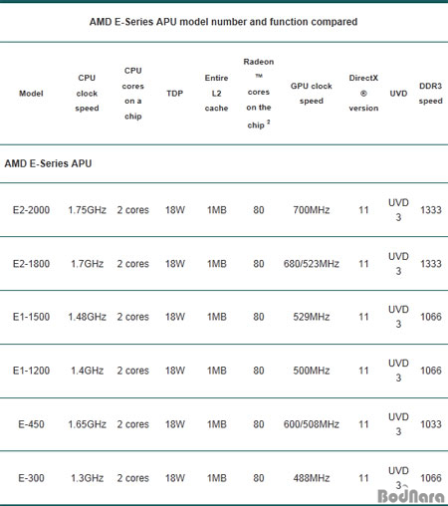Select the E-450 model cell
The width and height of the screenshot is (448, 506).
(x=31, y=424)
